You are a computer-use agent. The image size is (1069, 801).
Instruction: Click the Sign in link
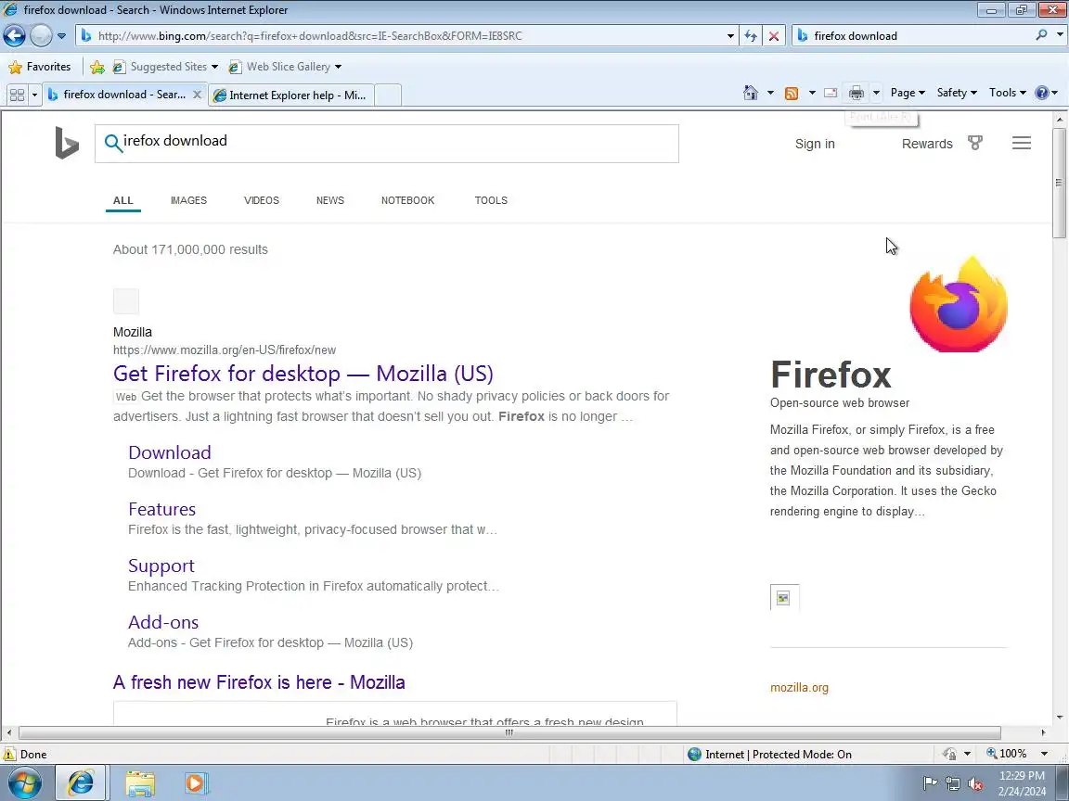click(815, 144)
